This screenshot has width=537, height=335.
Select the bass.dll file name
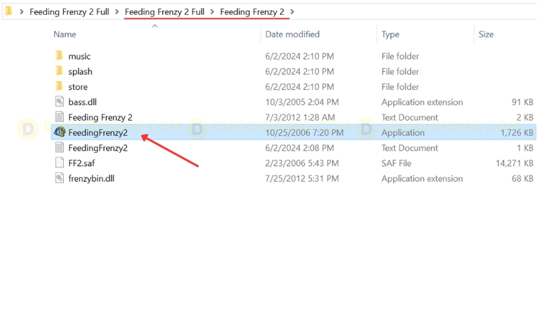(82, 102)
